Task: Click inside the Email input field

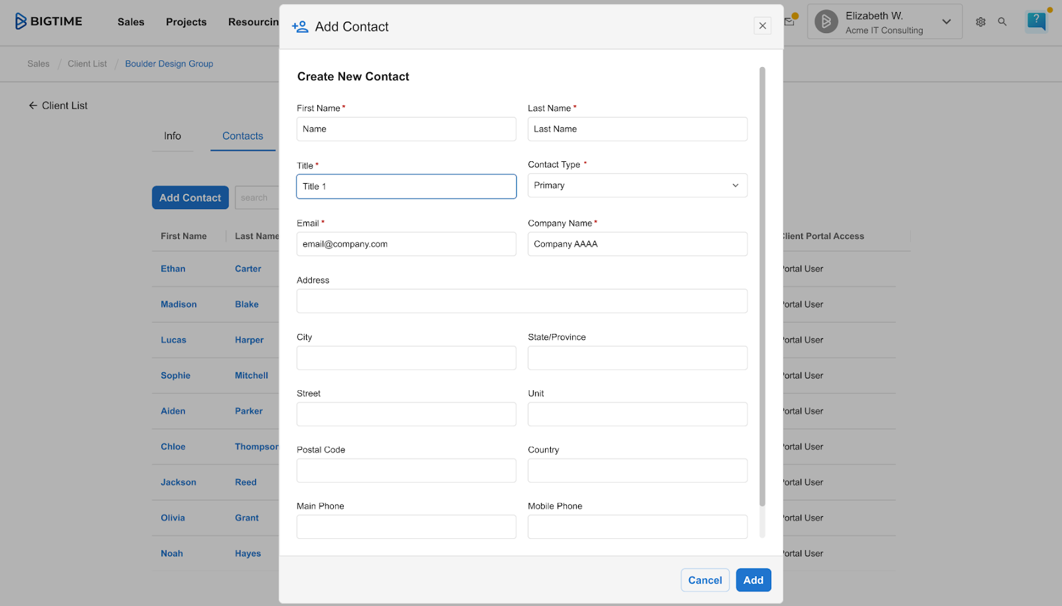Action: point(406,244)
